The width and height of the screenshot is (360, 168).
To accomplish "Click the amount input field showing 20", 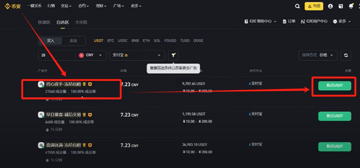I will (x=57, y=55).
